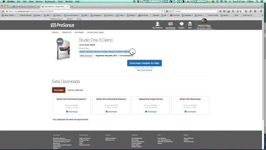Open the My Products header icon

pos(170,25)
